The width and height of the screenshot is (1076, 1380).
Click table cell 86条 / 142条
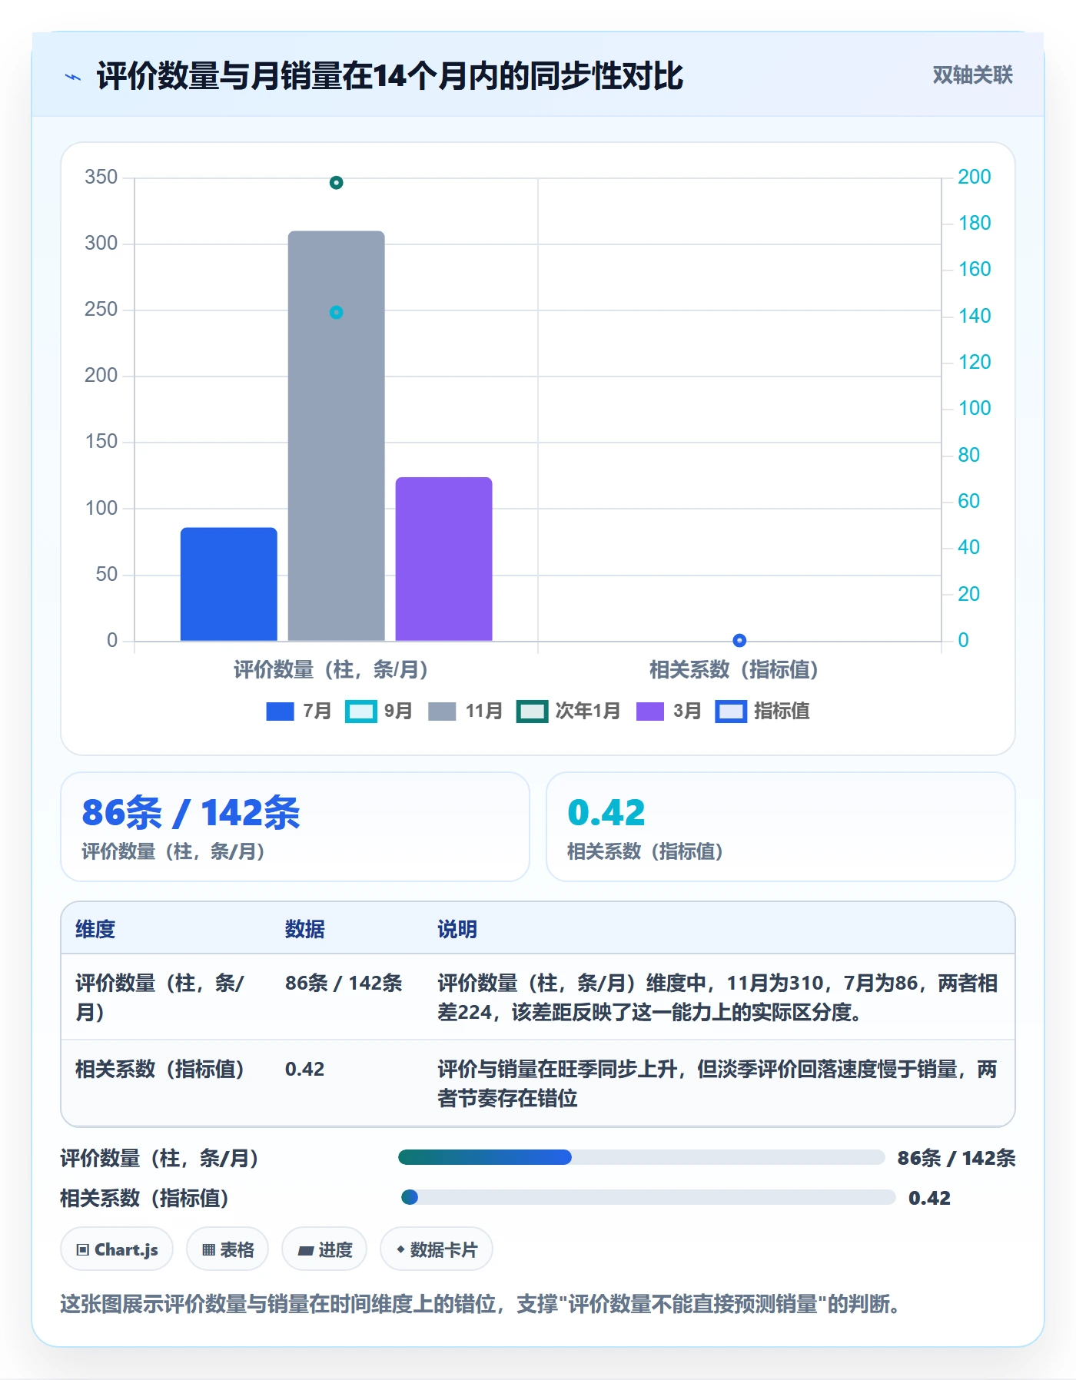[344, 983]
